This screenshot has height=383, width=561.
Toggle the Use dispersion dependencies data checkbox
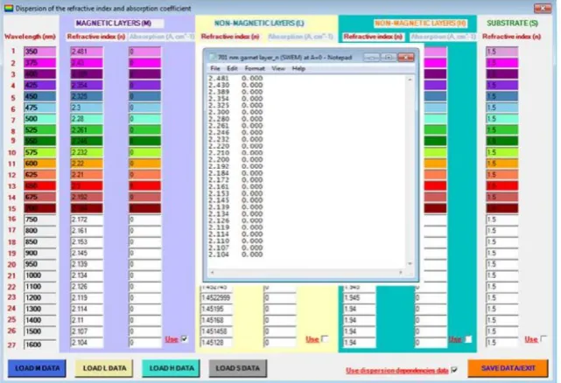click(454, 370)
